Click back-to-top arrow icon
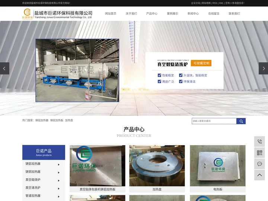The image size is (268, 201). 259,175
